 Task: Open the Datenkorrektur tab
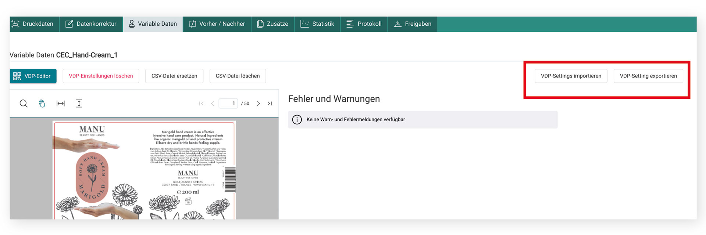tap(91, 24)
